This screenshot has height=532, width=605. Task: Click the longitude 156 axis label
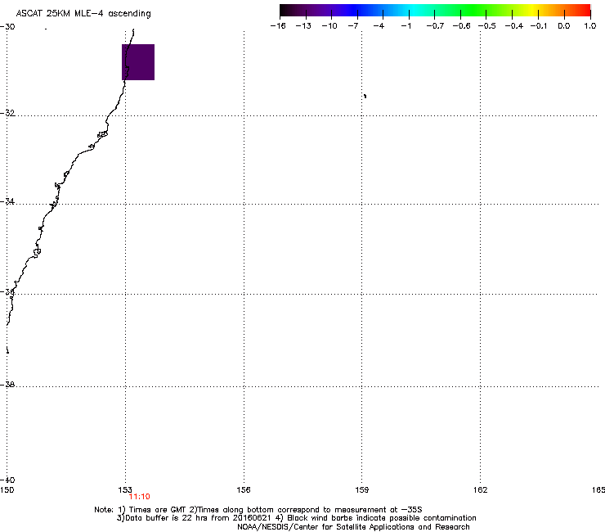pyautogui.click(x=244, y=490)
